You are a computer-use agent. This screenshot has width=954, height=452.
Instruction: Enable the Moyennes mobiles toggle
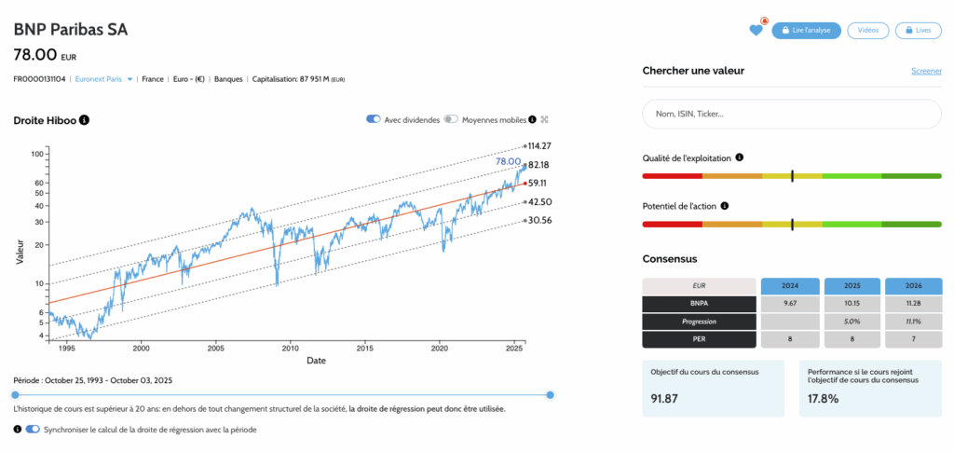tap(451, 119)
